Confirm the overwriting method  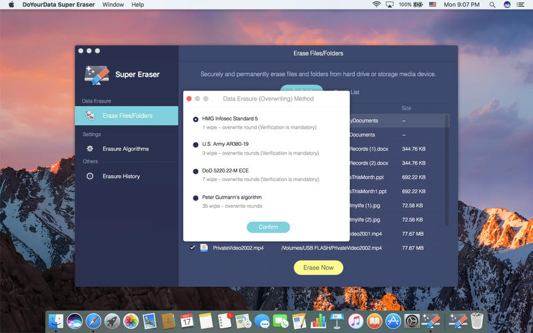(268, 227)
